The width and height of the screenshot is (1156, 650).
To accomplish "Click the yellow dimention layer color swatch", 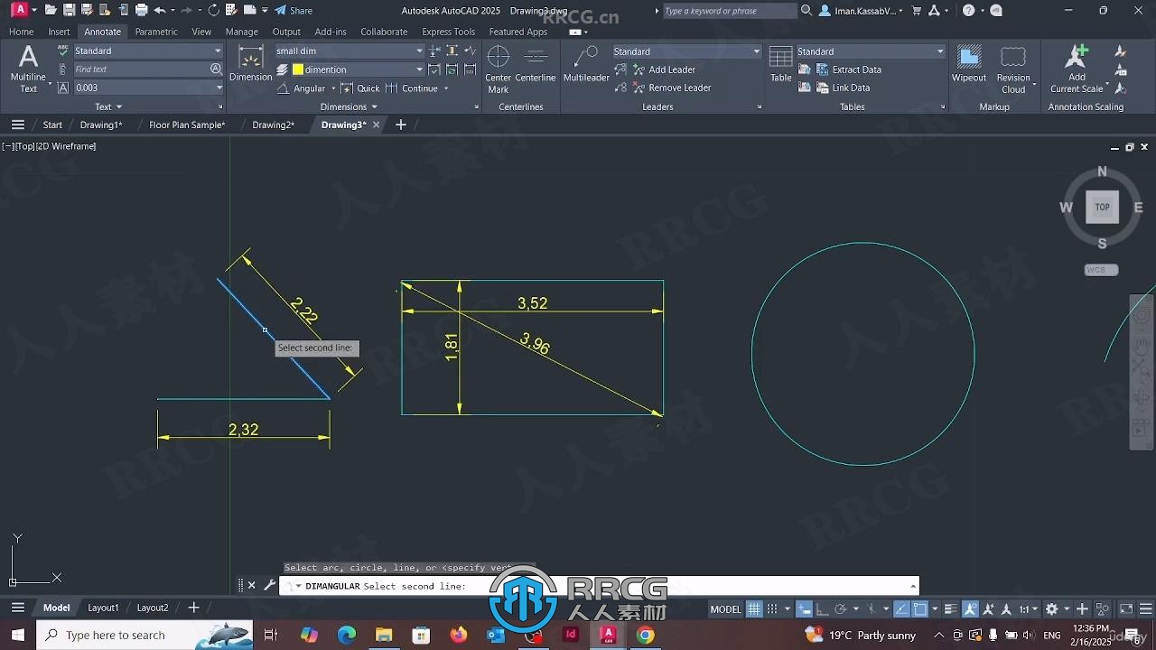I will (298, 70).
